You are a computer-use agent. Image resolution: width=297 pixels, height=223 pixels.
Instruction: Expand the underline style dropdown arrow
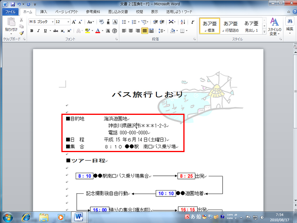point(50,30)
